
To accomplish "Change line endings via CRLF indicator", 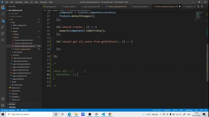I will [181, 110].
